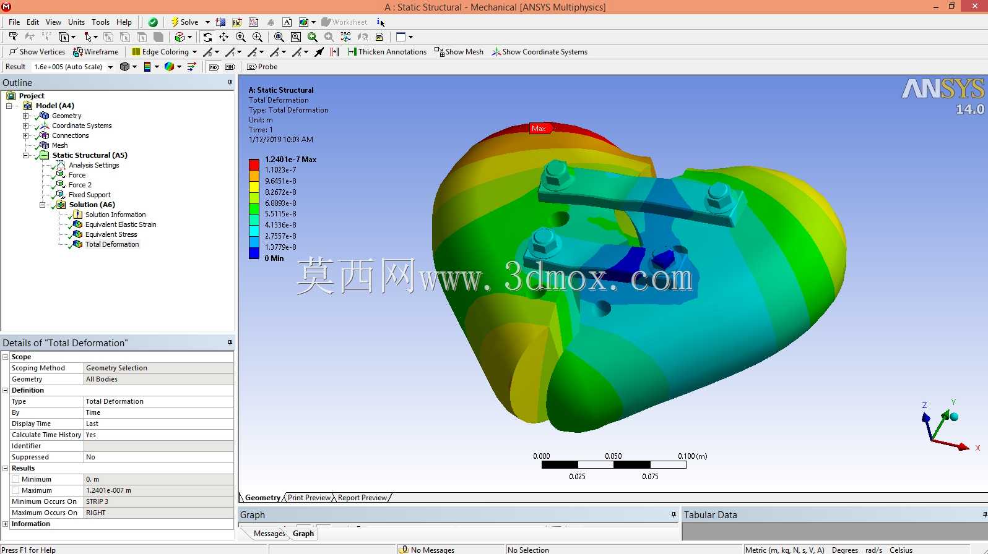Click the Label selection filter icon
This screenshot has width=988, height=554.
pos(13,37)
